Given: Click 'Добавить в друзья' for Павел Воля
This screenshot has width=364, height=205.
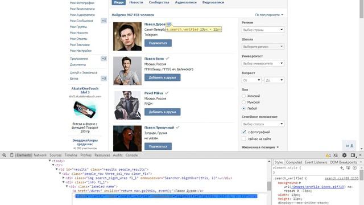Looking at the screenshot, I should click(162, 77).
